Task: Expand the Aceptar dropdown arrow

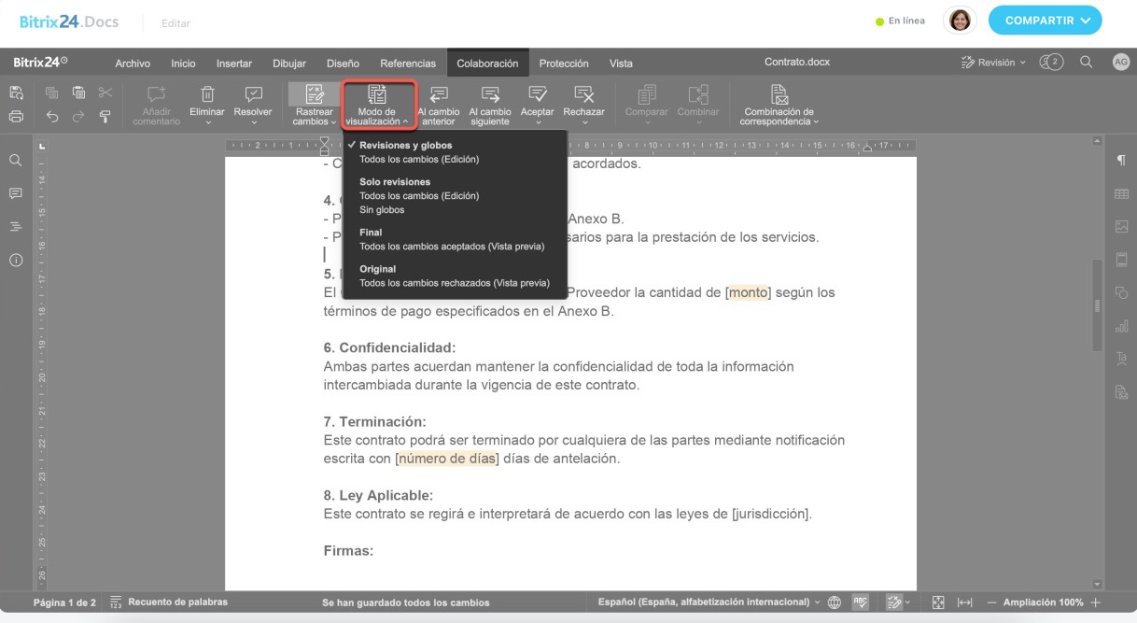Action: click(x=537, y=122)
